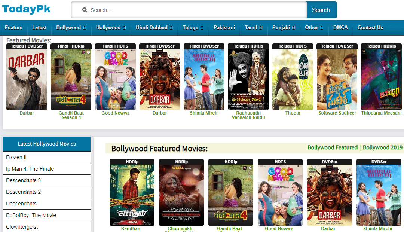Expand the Punjabi dropdown menu
The image size is (404, 232).
[x=284, y=28]
